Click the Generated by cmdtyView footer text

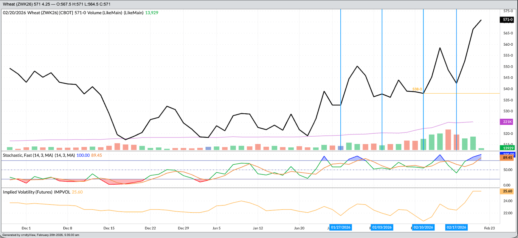pyautogui.click(x=41, y=235)
